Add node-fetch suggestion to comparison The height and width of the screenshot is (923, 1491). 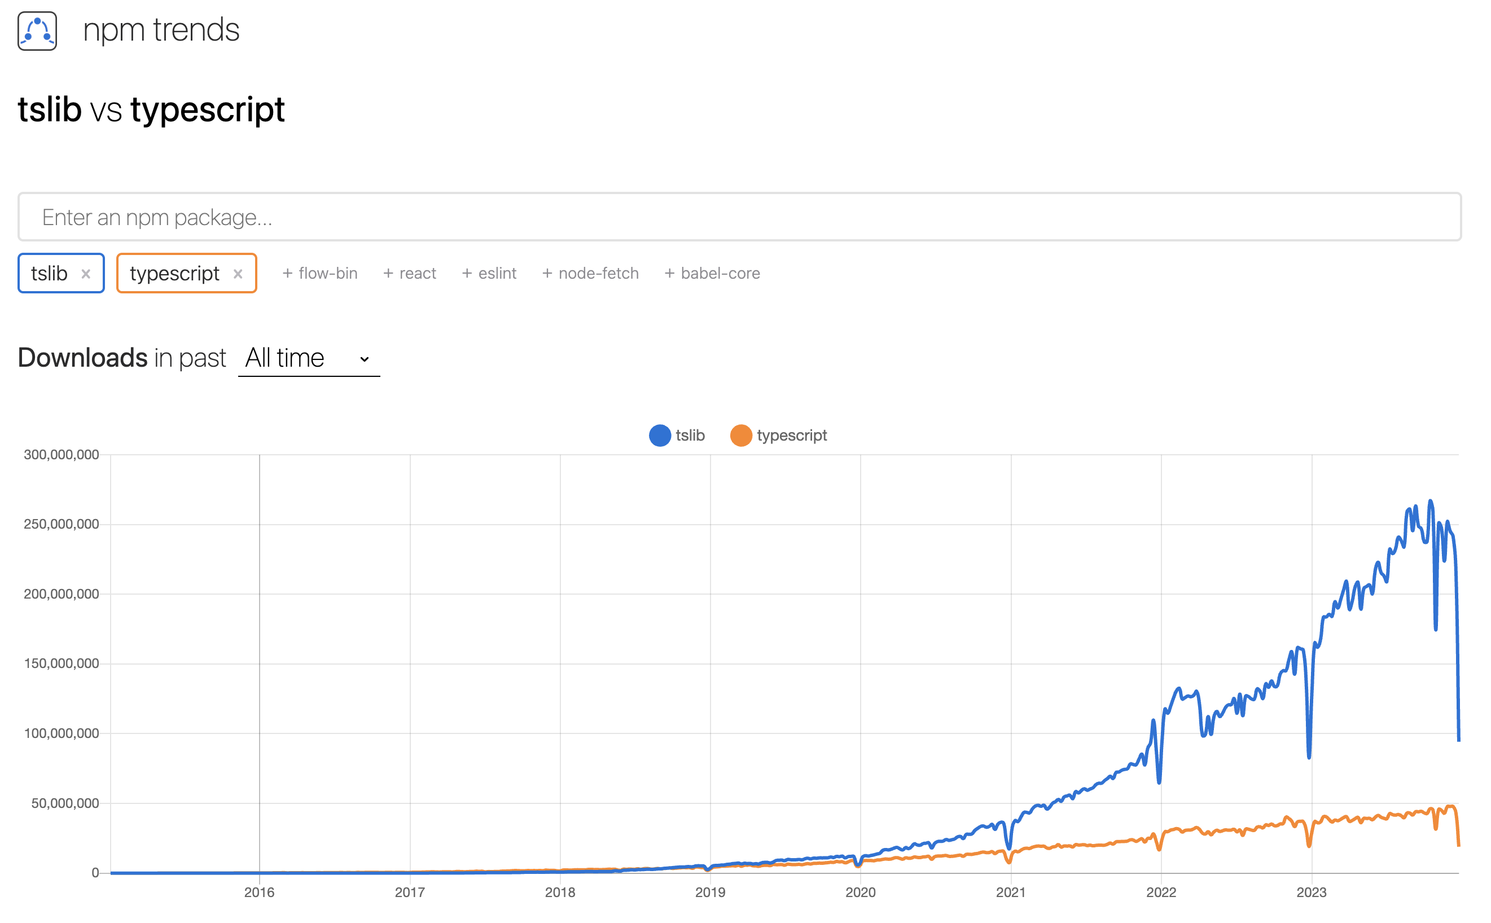590,274
